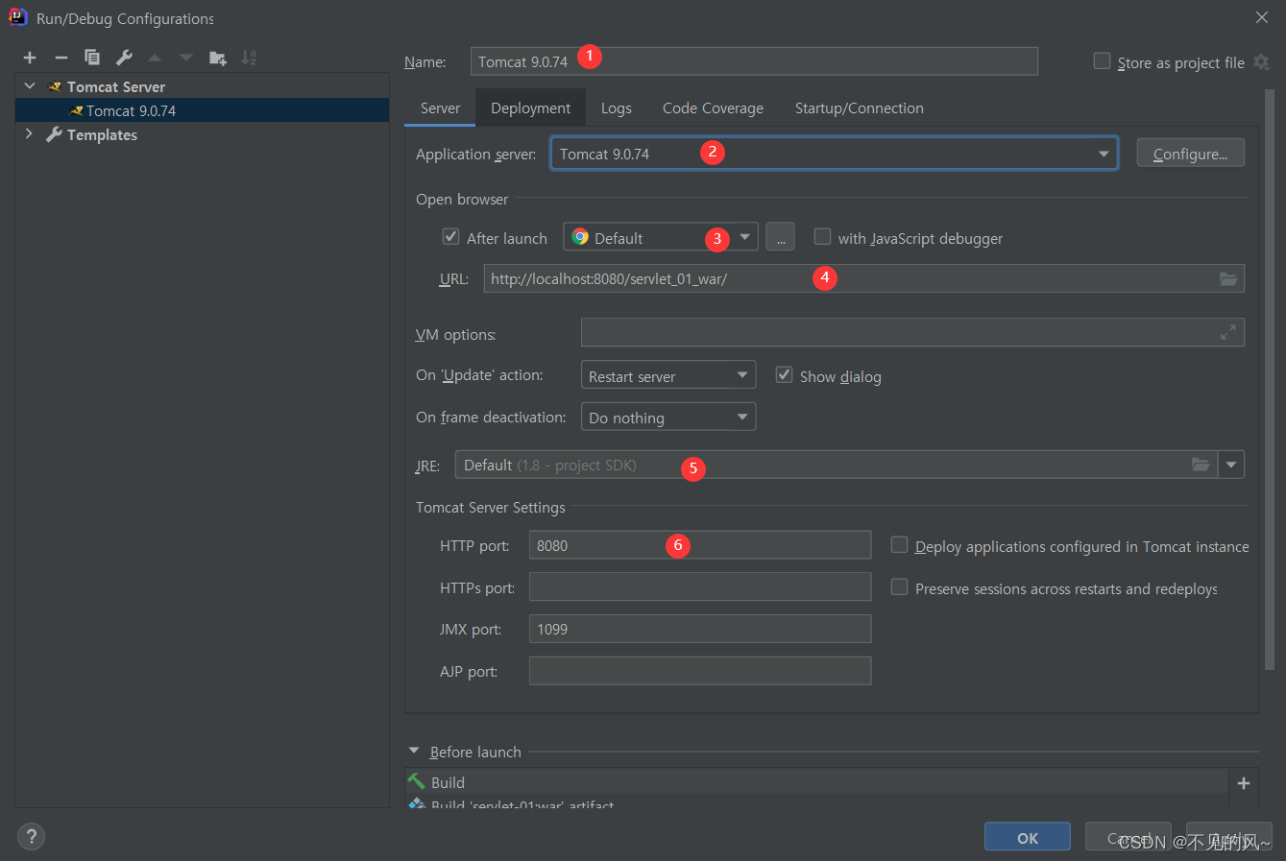This screenshot has height=861, width=1286.
Task: Toggle Preserve sessions across restarts checkbox
Action: pos(899,586)
